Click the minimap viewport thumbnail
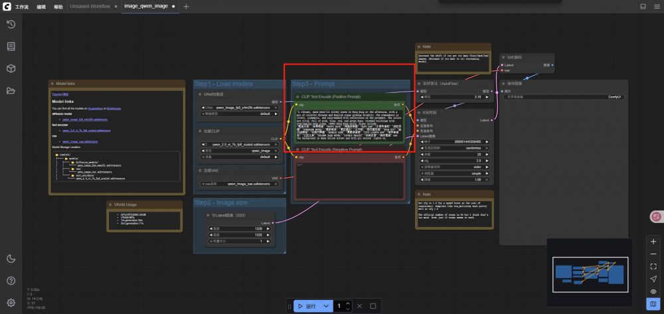The height and width of the screenshot is (314, 664). click(x=590, y=274)
